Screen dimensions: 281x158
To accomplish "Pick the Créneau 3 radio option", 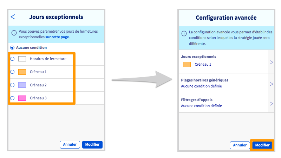I will click(12, 98).
